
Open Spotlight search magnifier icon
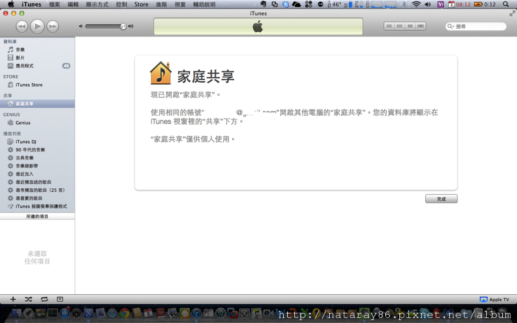coord(505,4)
